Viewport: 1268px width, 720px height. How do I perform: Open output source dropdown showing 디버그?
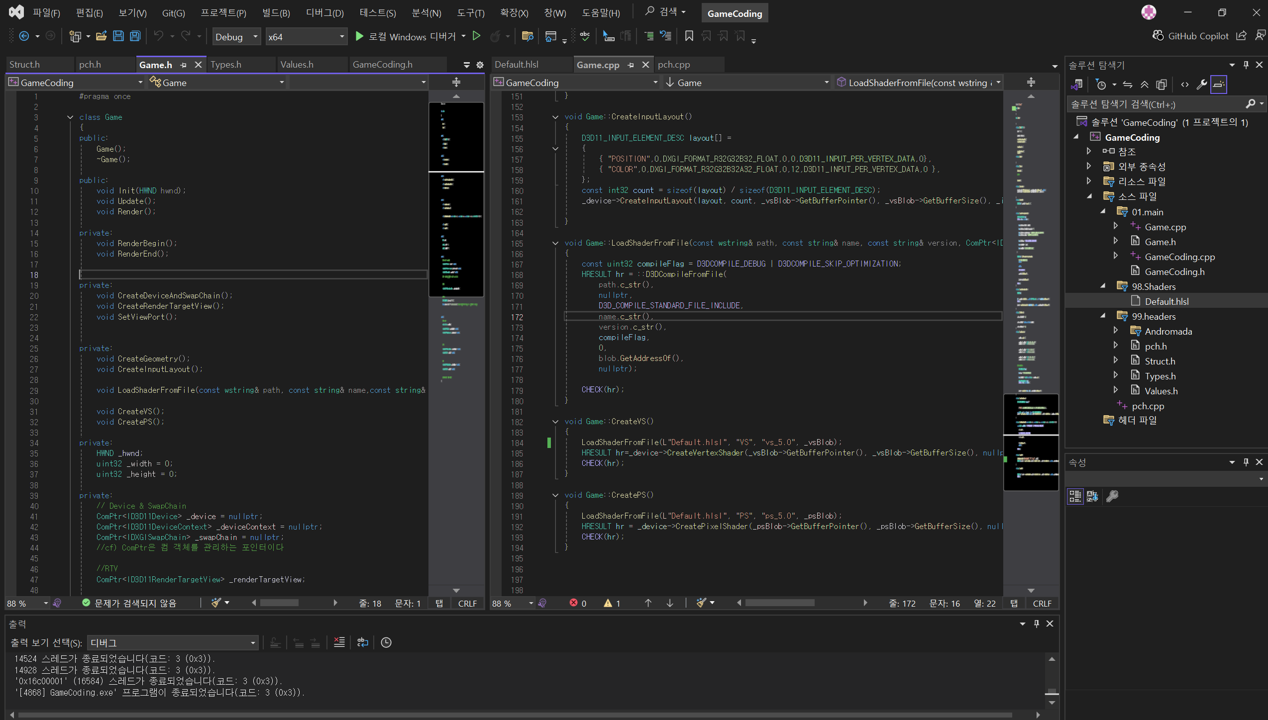click(173, 642)
